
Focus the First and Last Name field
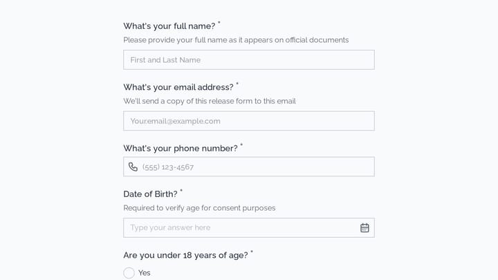pyautogui.click(x=249, y=59)
